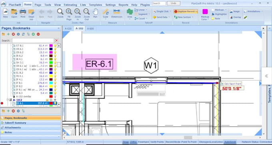Open the Reports ribbon tab

coord(123,5)
